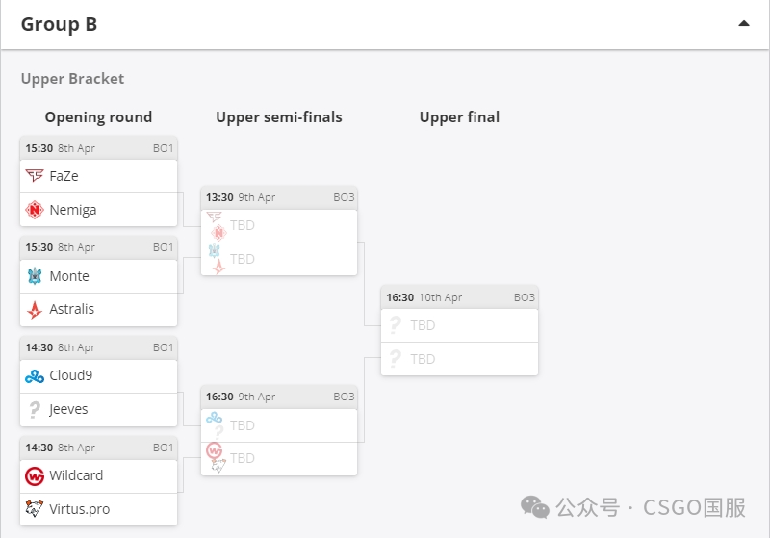Open the 16:30 9th Apr semi-final match header
The image size is (770, 538).
279,397
